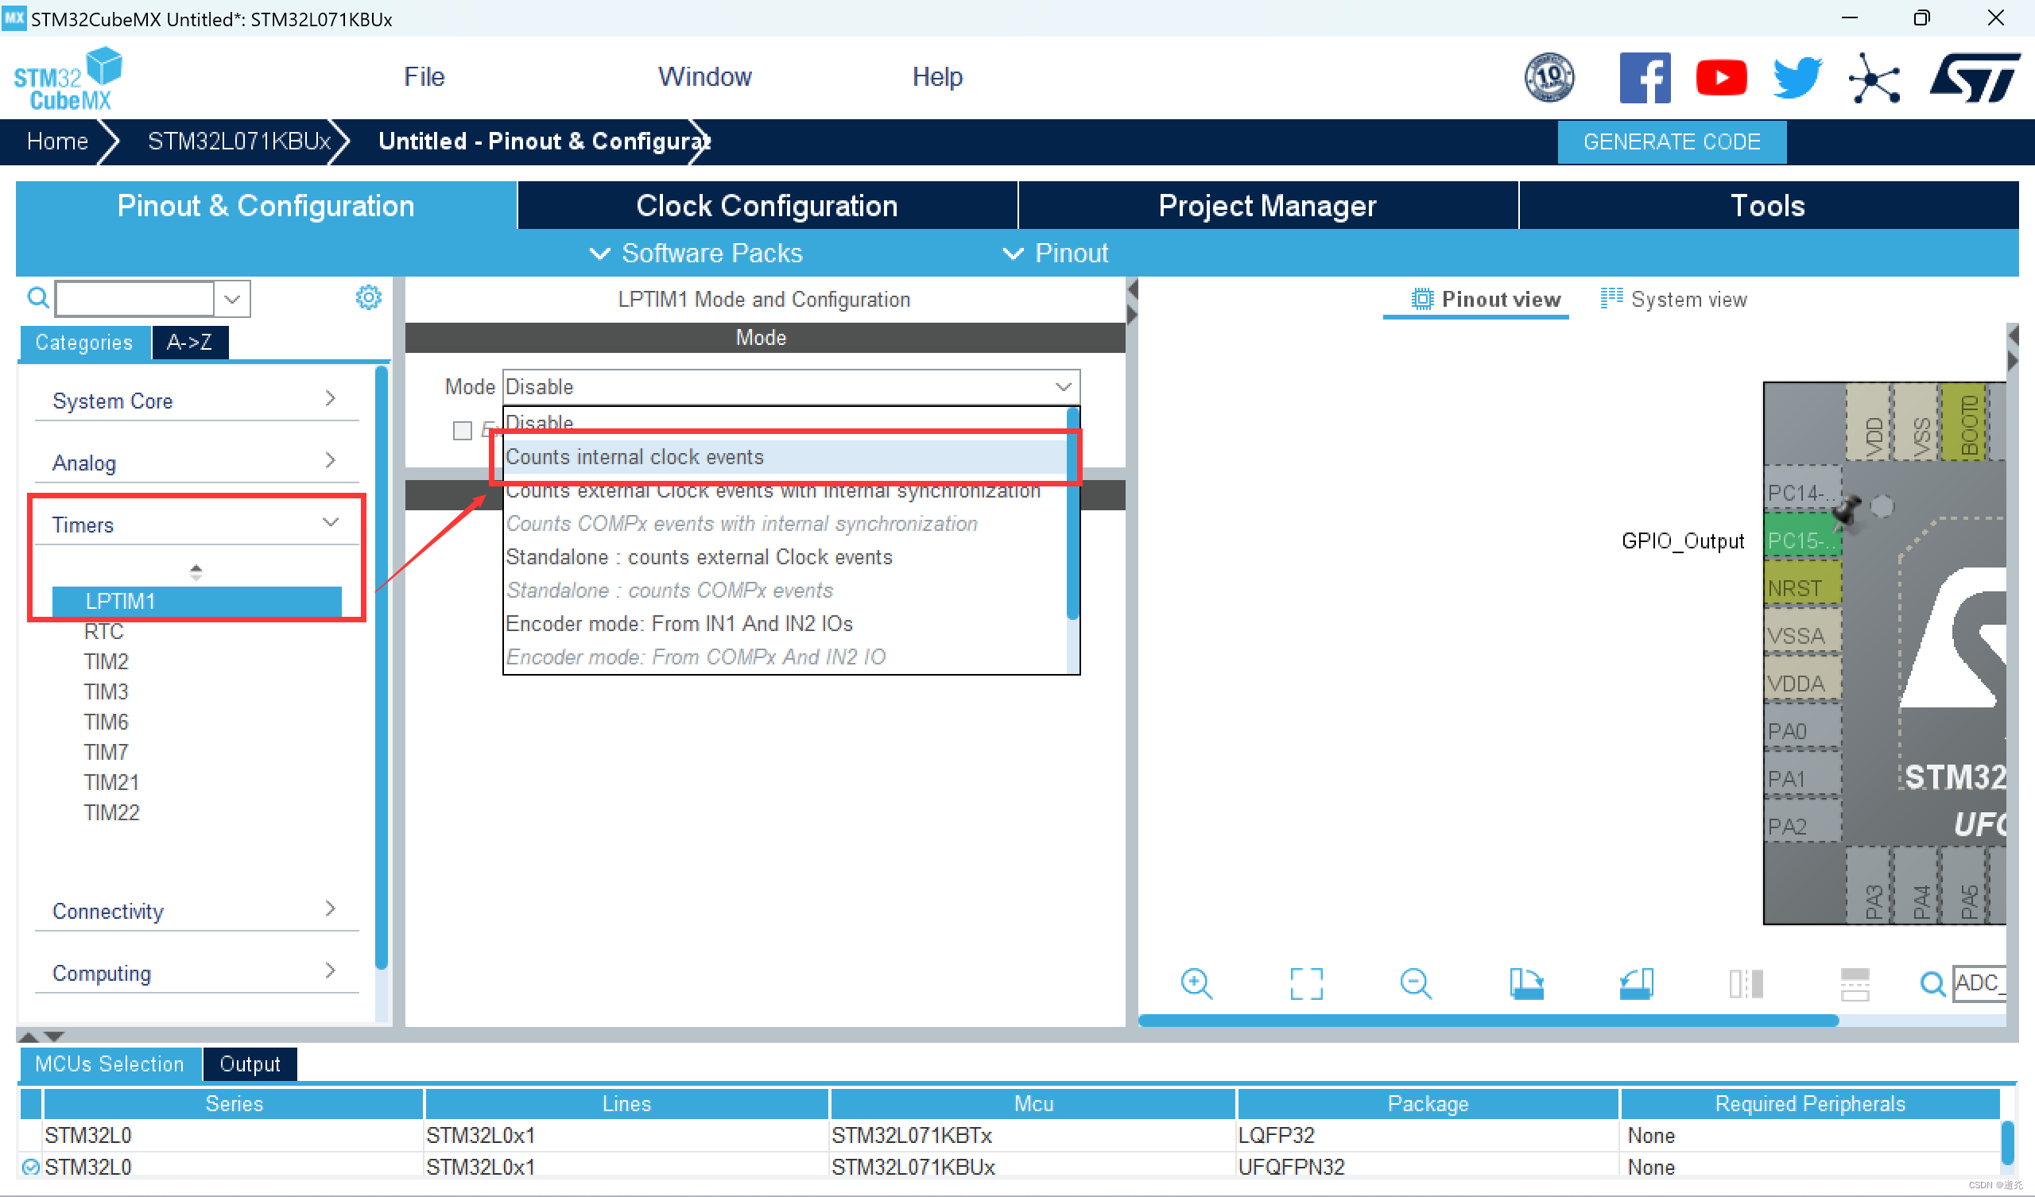Tick the checkbox below the Mode field
Viewport: 2035px width, 1197px height.
tap(462, 431)
